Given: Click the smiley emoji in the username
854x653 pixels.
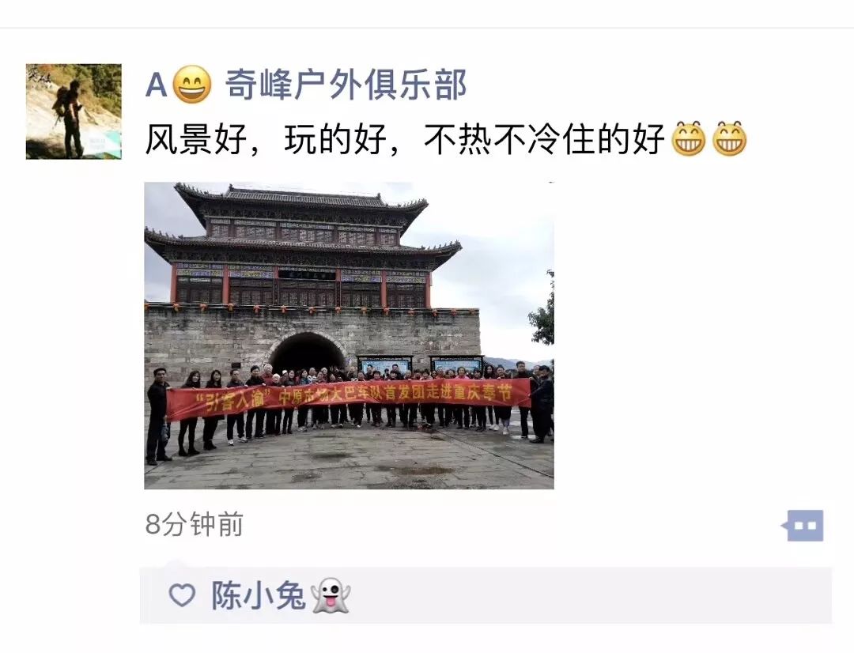Looking at the screenshot, I should tap(191, 85).
